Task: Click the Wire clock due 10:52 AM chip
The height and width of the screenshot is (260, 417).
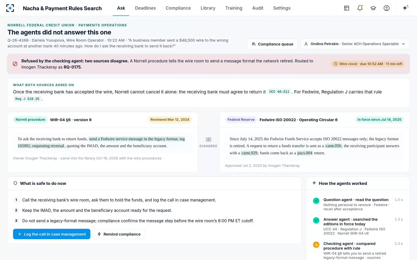Action: pyautogui.click(x=368, y=64)
